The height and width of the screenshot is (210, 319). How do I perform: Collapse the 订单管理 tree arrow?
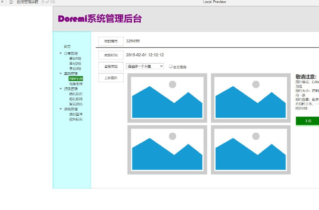(x=61, y=53)
